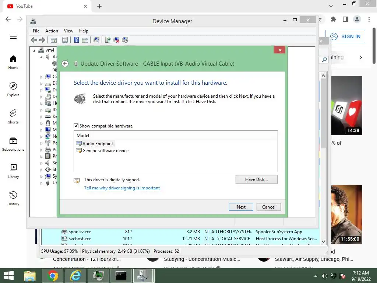Click the Back arrow in Device Manager toolbar
This screenshot has height=283, width=377.
pos(34,40)
